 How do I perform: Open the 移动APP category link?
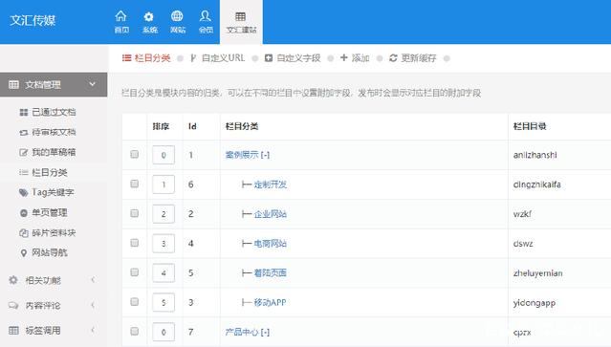(270, 303)
